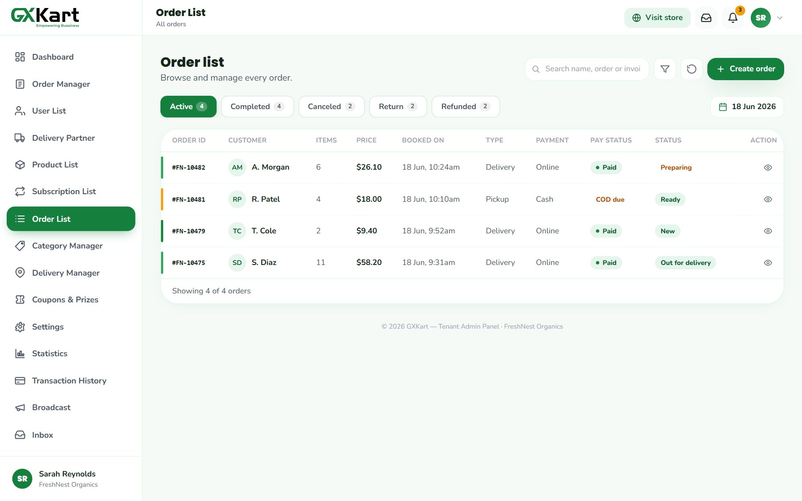The image size is (802, 501).
Task: Open notifications bell with badge 3
Action: tap(733, 18)
